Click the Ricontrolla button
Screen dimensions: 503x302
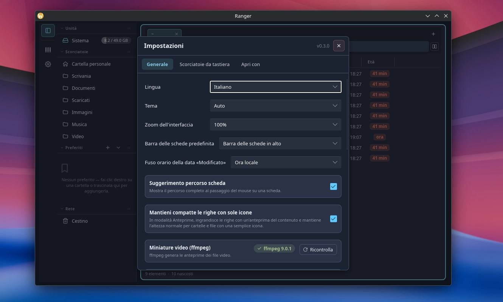318,250
